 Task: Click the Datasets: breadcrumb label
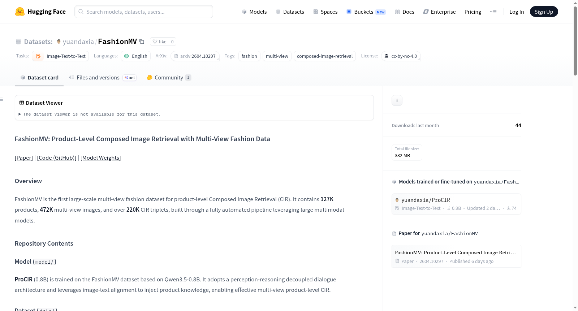click(x=38, y=42)
